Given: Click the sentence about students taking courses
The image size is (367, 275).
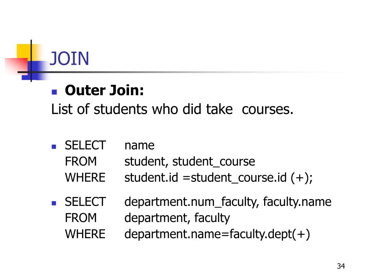Looking at the screenshot, I should [172, 109].
